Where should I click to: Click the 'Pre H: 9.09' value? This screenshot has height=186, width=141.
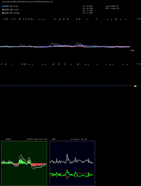[x=88, y=8]
